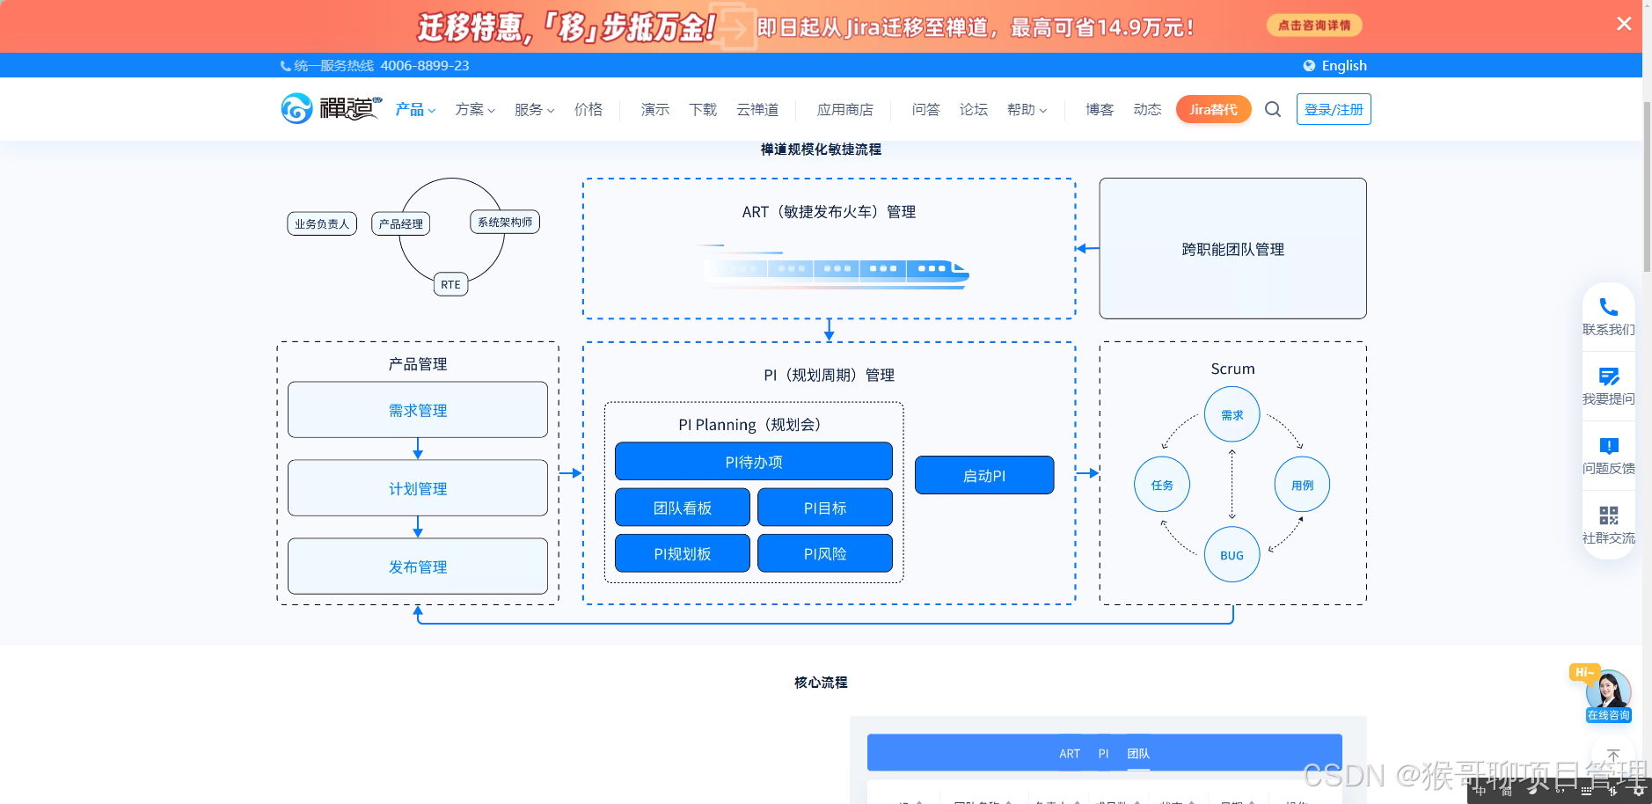This screenshot has width=1652, height=804.
Task: Click the 启动PI block
Action: coord(984,475)
